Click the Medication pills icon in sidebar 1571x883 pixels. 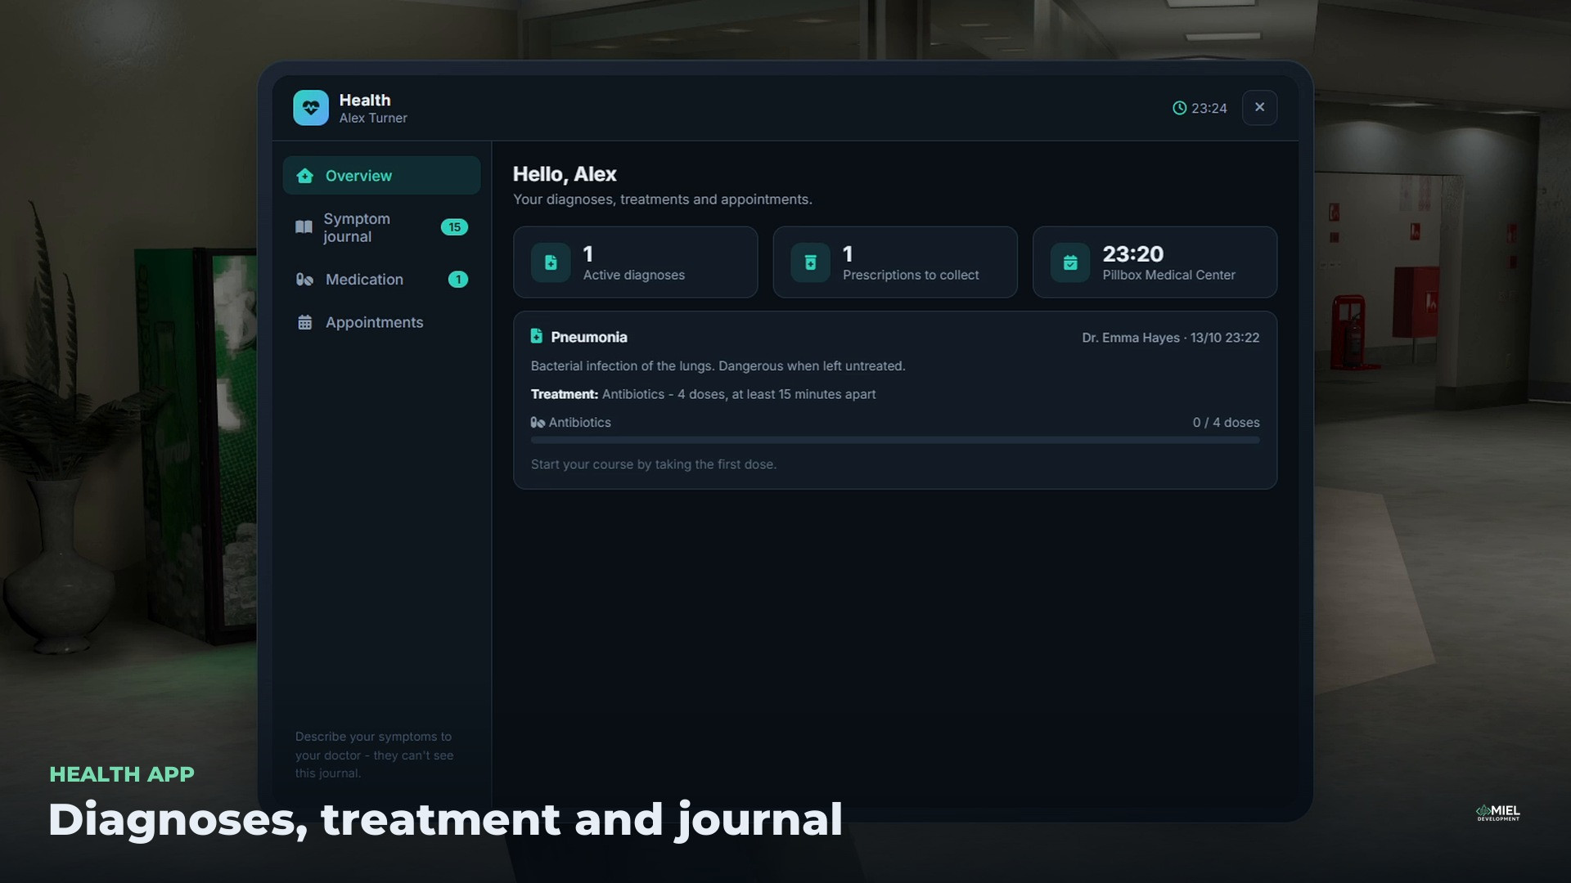(x=304, y=280)
